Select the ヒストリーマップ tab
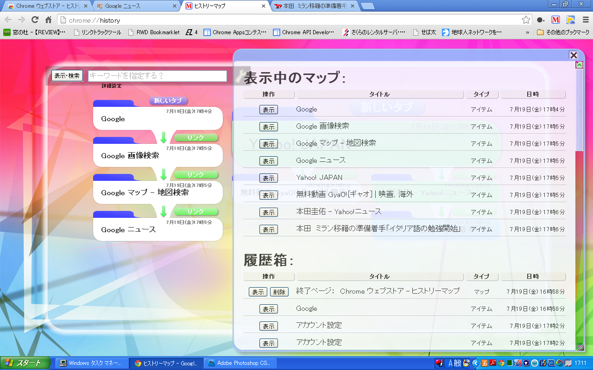The image size is (593, 370). (x=225, y=6)
